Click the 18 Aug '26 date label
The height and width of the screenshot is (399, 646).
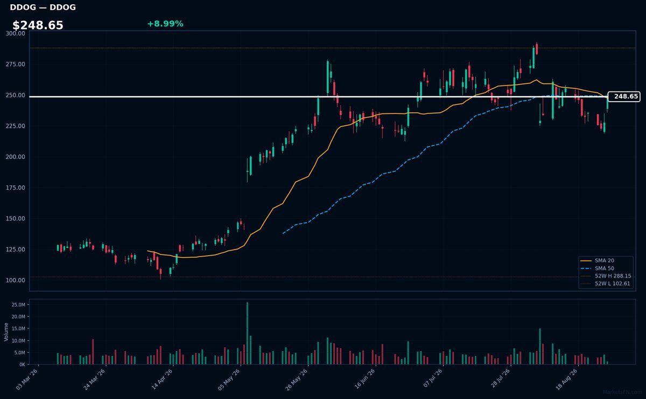pos(566,379)
